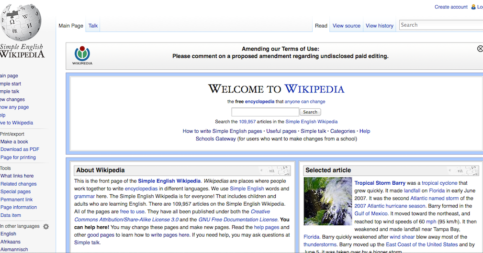Open Useful pages link
The width and height of the screenshot is (483, 253).
(281, 131)
